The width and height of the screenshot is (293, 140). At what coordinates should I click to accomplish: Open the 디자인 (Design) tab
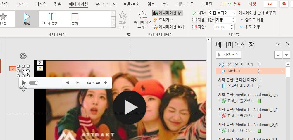tap(41, 4)
